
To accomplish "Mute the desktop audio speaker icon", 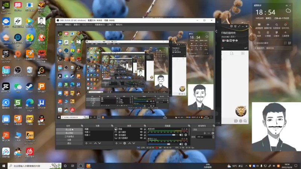I will (181, 135).
